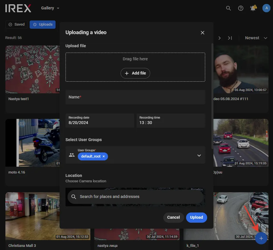The image size is (273, 250).
Task: Jump to last results page arrow
Action: 230,38
